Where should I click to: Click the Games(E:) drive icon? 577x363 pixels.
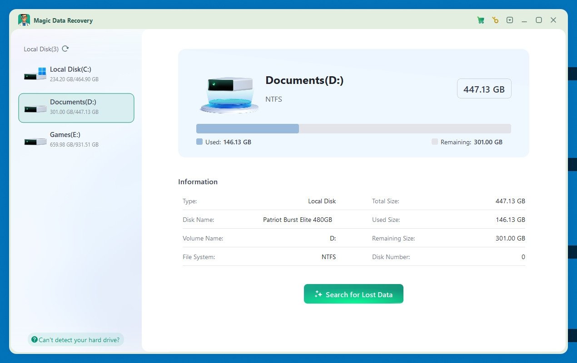click(35, 139)
